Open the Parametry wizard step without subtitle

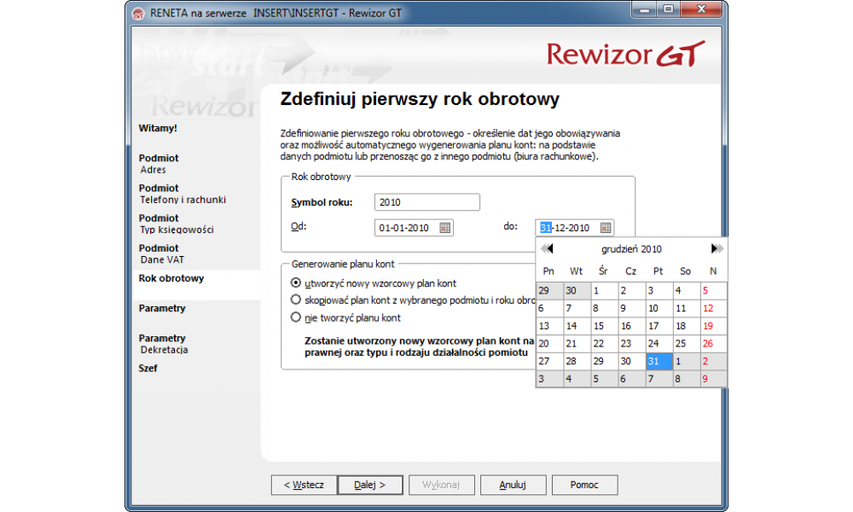pos(162,309)
